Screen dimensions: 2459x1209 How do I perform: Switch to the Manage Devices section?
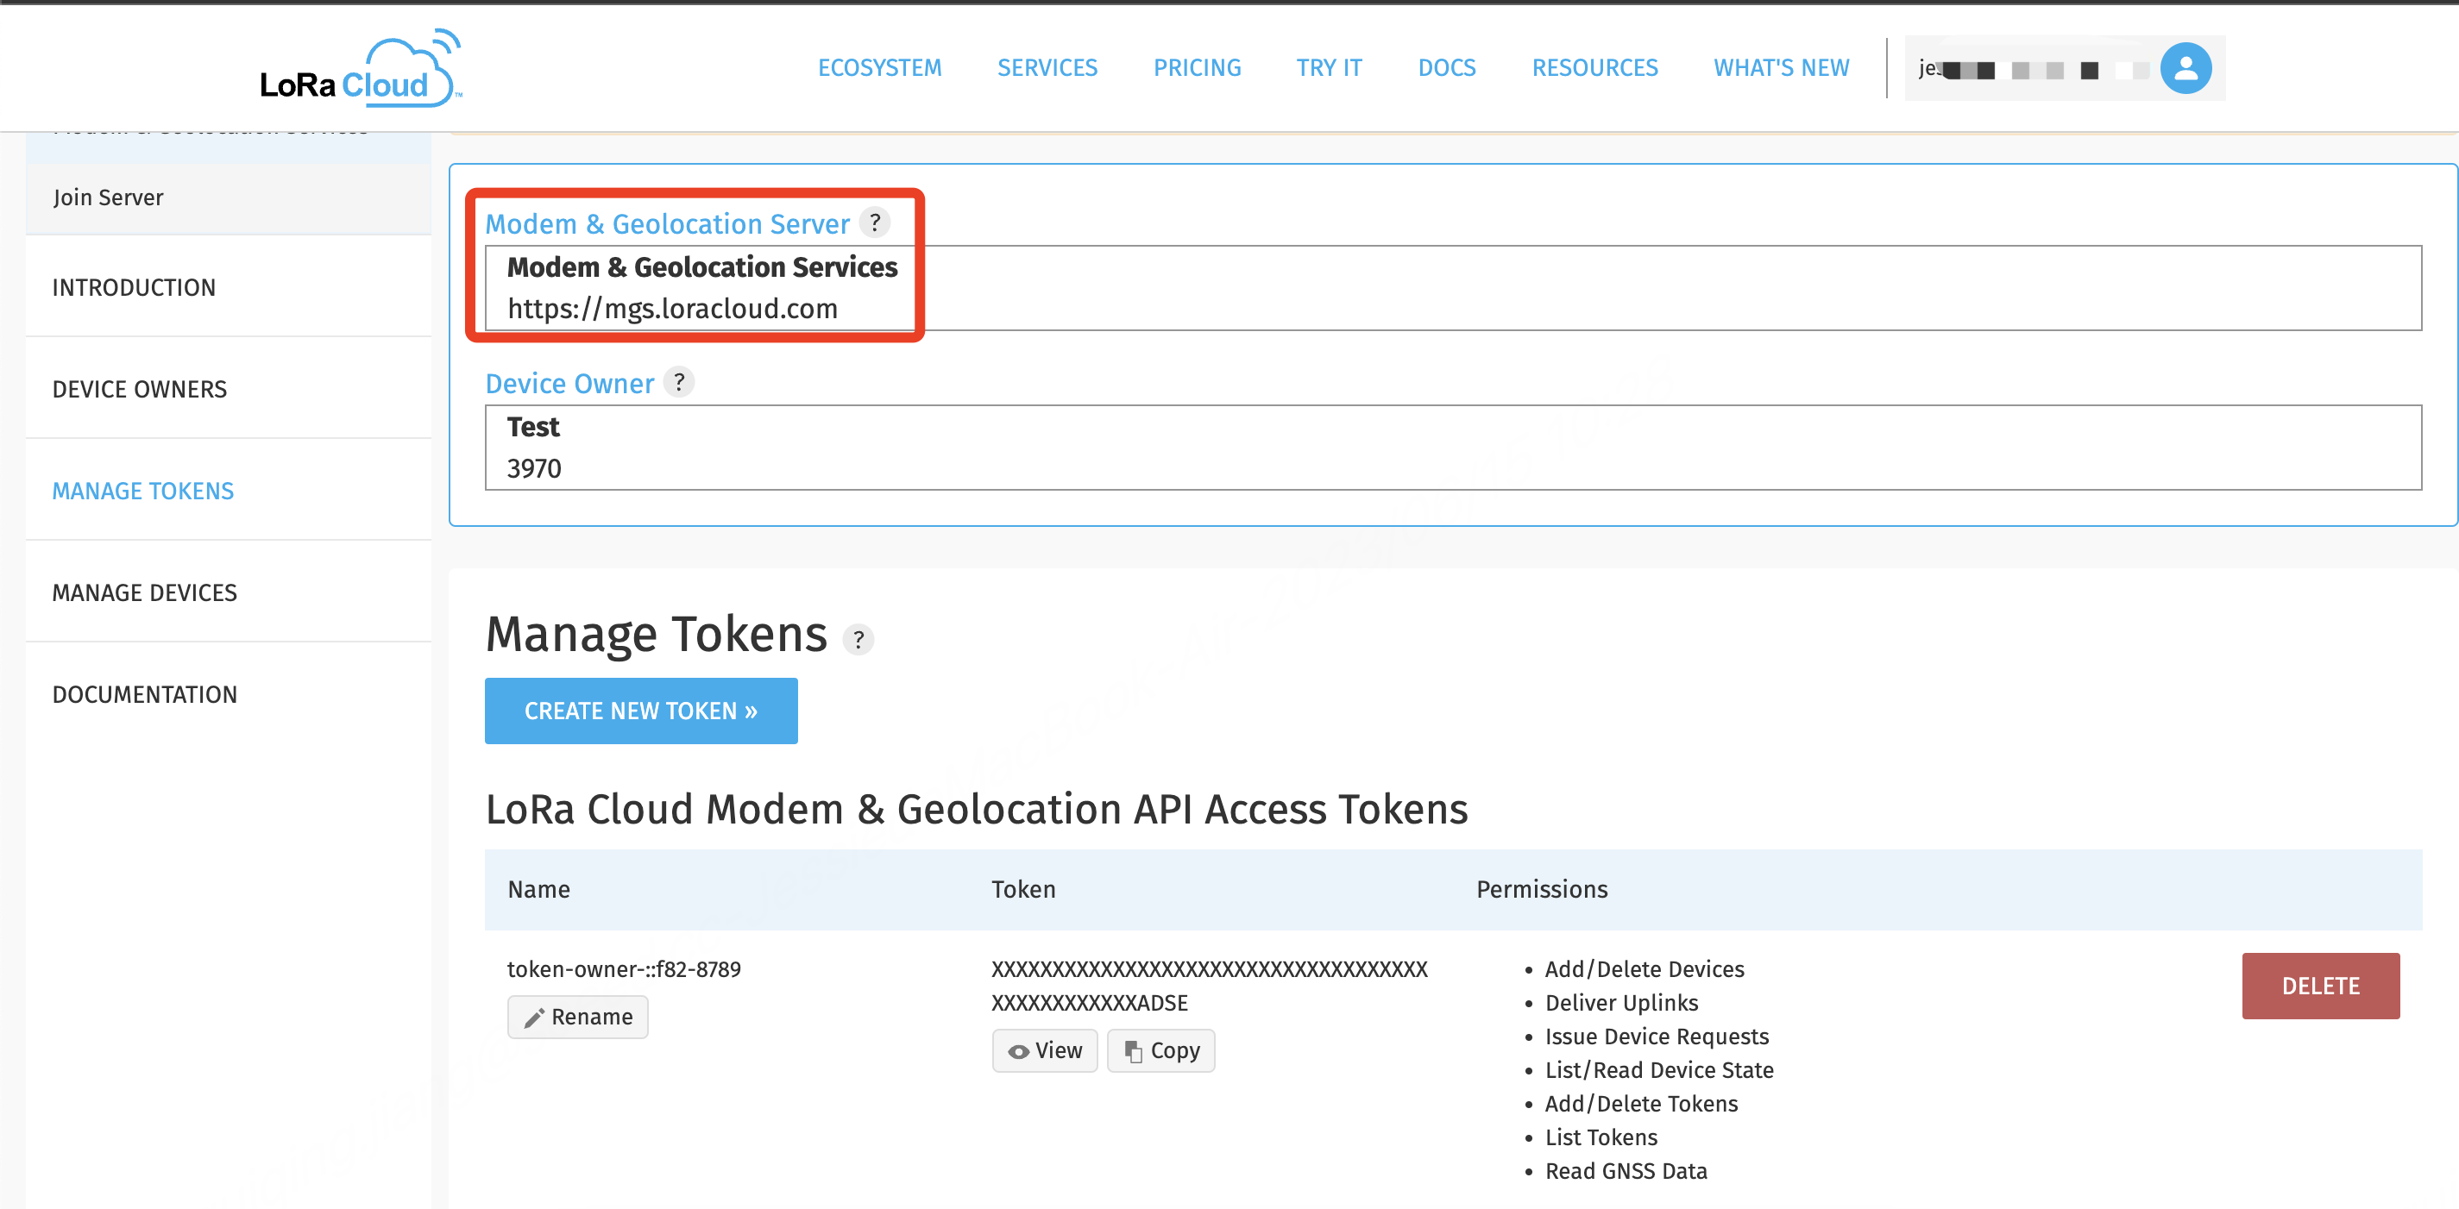144,592
